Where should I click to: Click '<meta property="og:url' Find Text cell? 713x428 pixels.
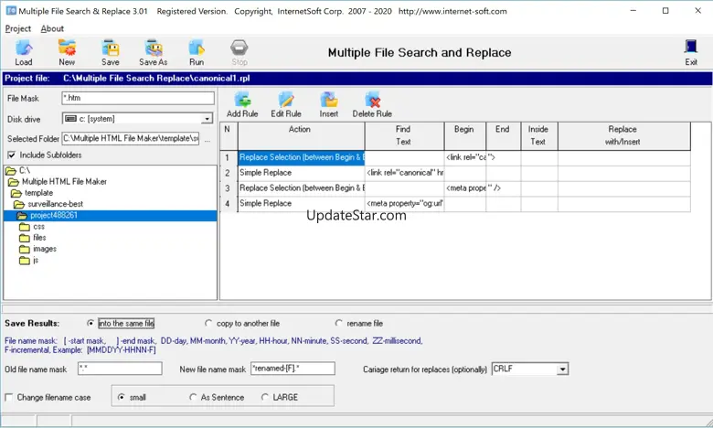[x=404, y=203]
